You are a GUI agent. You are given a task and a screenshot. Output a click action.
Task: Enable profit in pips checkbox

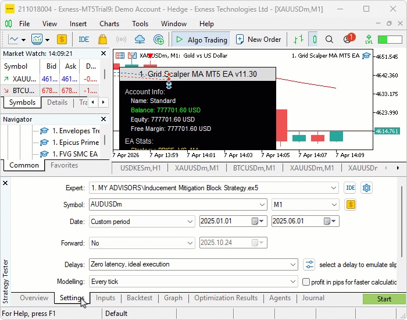306,282
